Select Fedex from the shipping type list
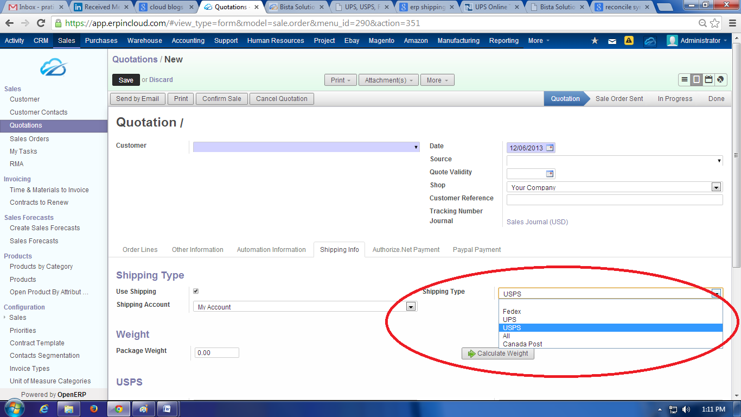Viewport: 741px width, 417px height. pyautogui.click(x=611, y=312)
